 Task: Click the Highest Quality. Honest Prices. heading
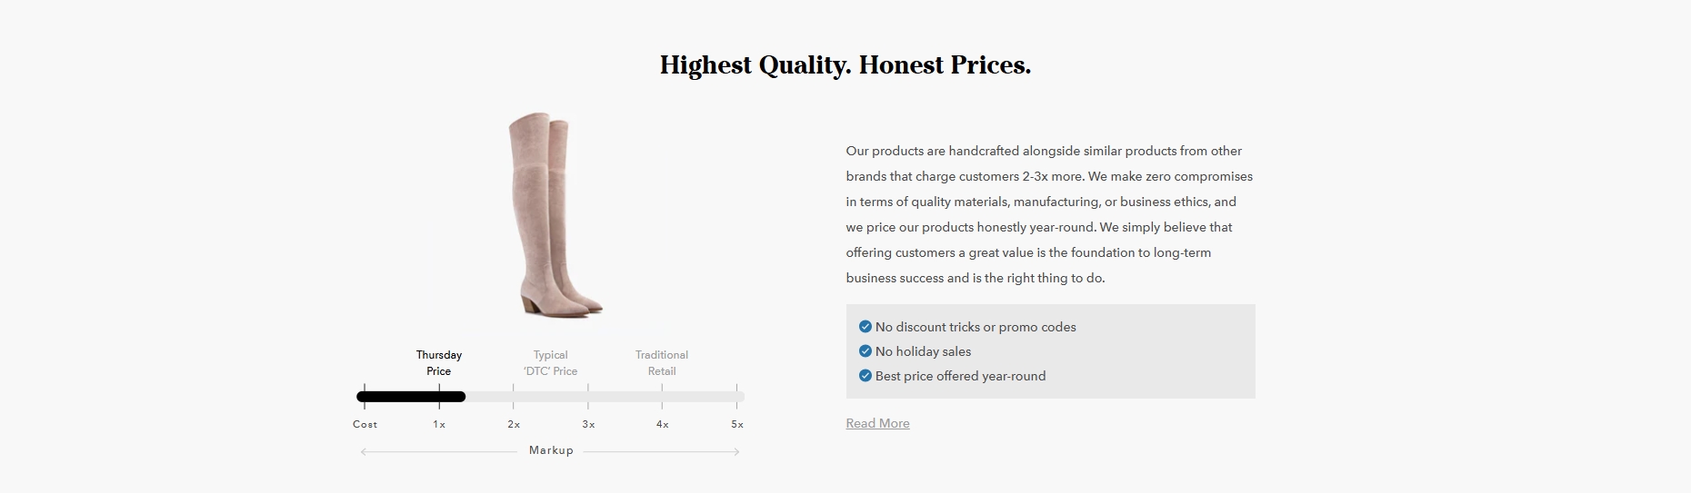pos(845,65)
